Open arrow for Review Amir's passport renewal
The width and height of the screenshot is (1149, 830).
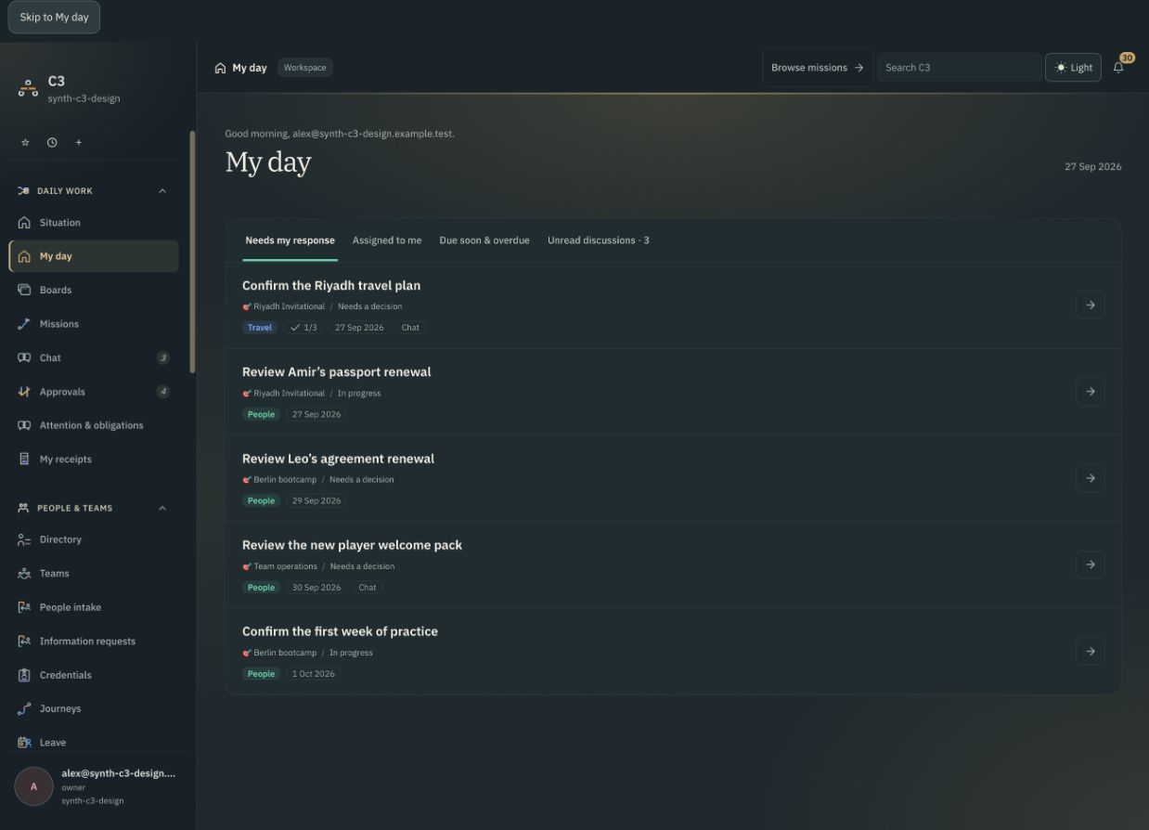point(1090,391)
